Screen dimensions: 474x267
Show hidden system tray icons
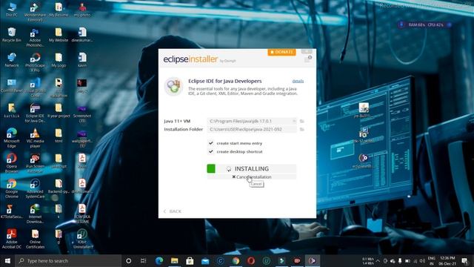click(x=378, y=260)
